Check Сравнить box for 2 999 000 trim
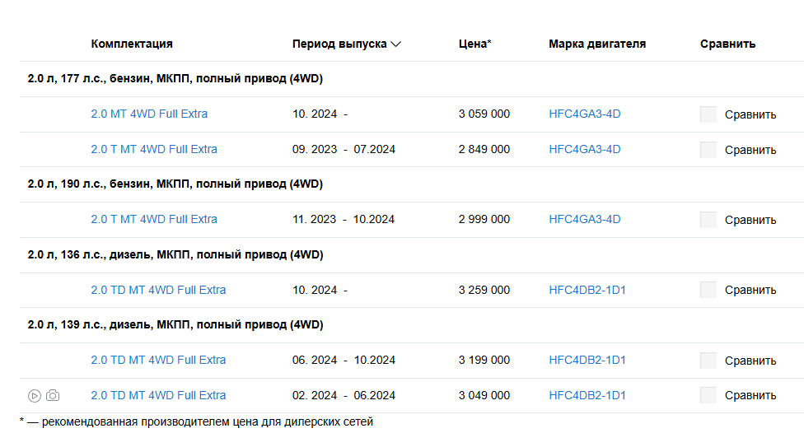This screenshot has width=804, height=433. pos(708,219)
